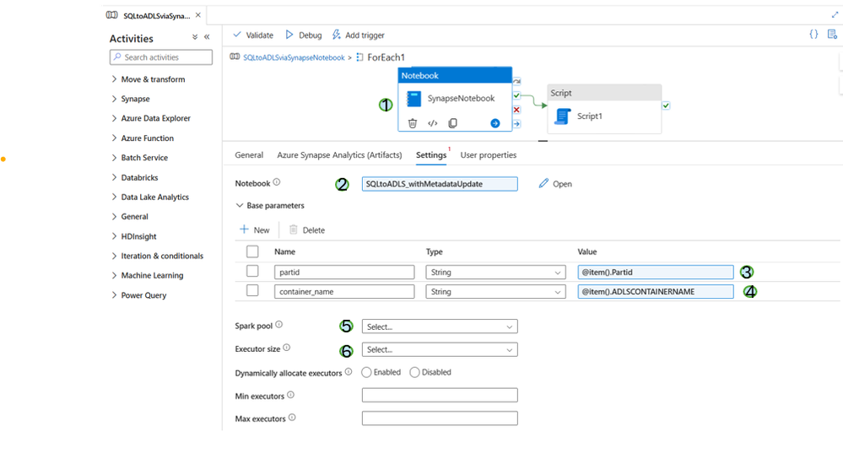Show Dynamically allocate executors info icon
843x459 pixels.
coord(349,372)
